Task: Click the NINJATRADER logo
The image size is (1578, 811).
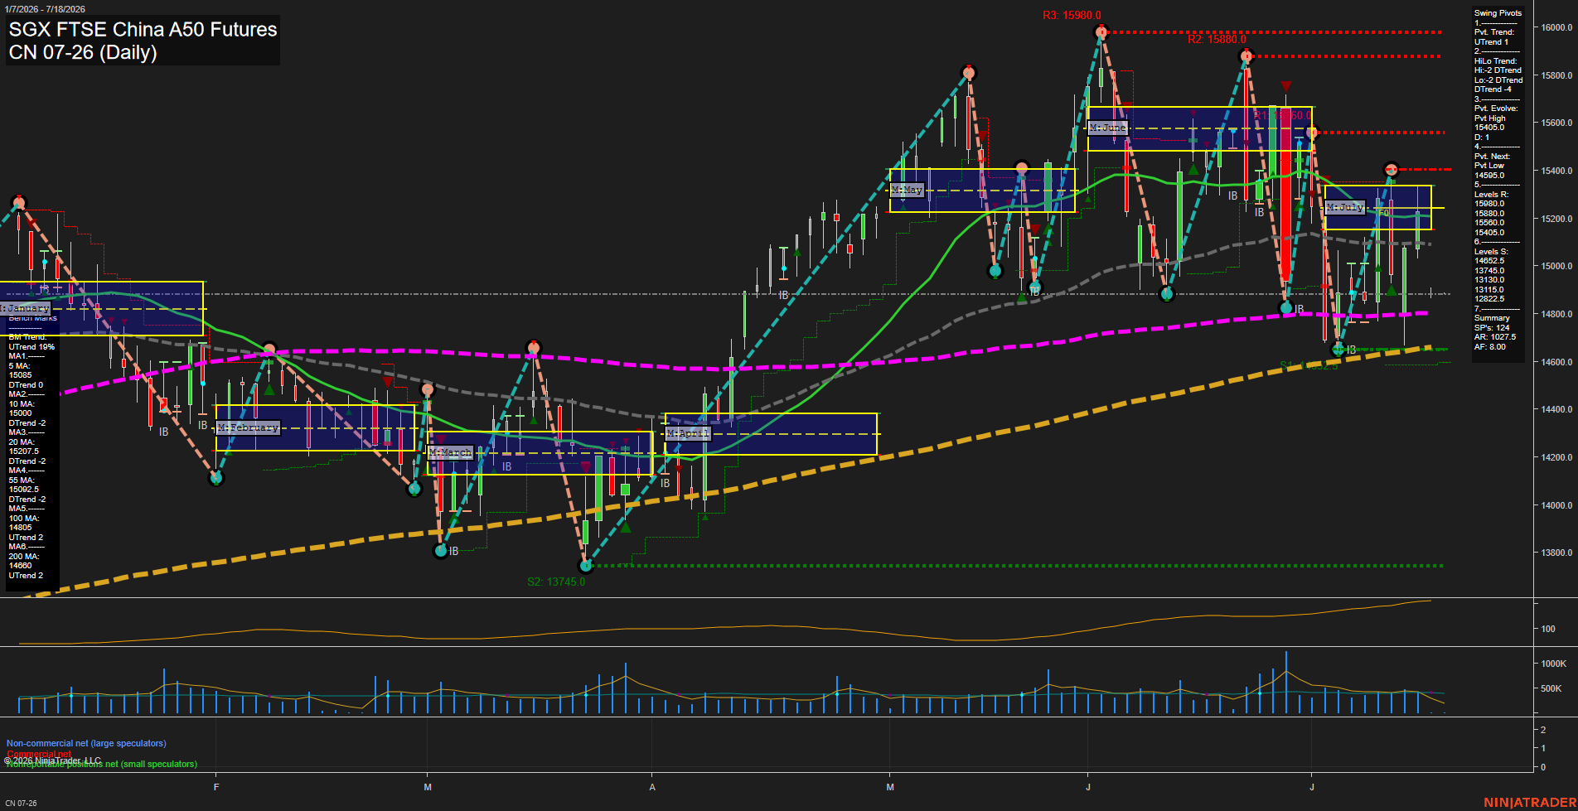Action: pos(1530,803)
